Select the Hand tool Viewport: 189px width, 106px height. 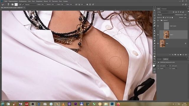[x=154, y=56]
